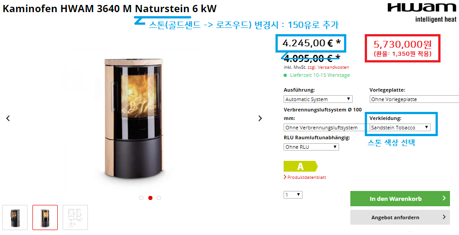The image size is (459, 235).
Task: Advance to next product image with right arrow
Action: (260, 118)
